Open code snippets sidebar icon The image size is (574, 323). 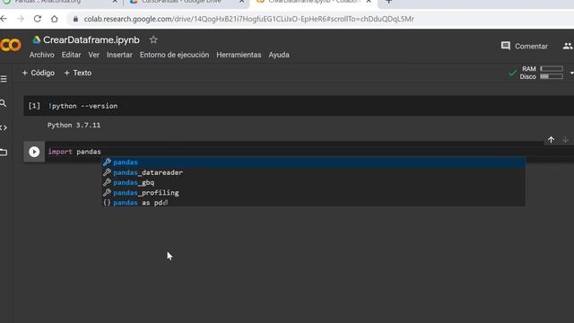[4, 127]
